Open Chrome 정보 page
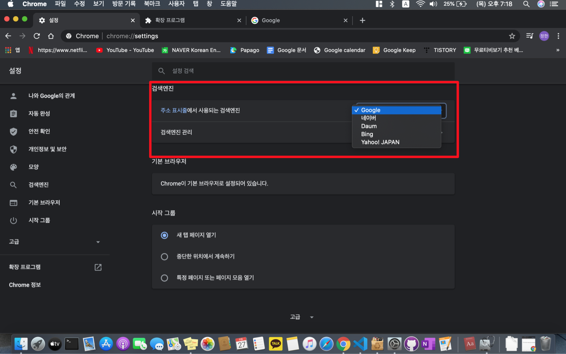566x354 pixels. (25, 285)
